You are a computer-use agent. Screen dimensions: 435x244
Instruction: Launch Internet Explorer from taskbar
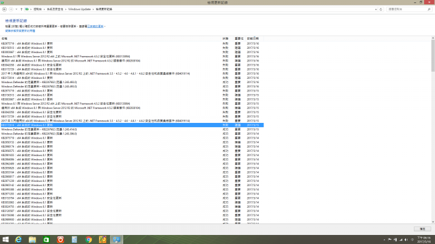point(19,240)
